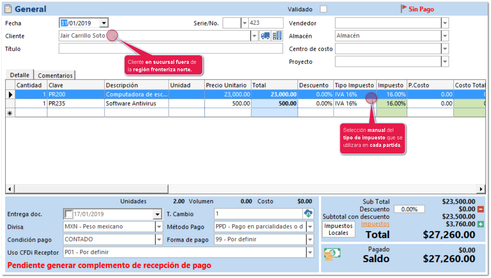491x278 pixels.
Task: Click the P.Costo column header
Action: (x=430, y=85)
